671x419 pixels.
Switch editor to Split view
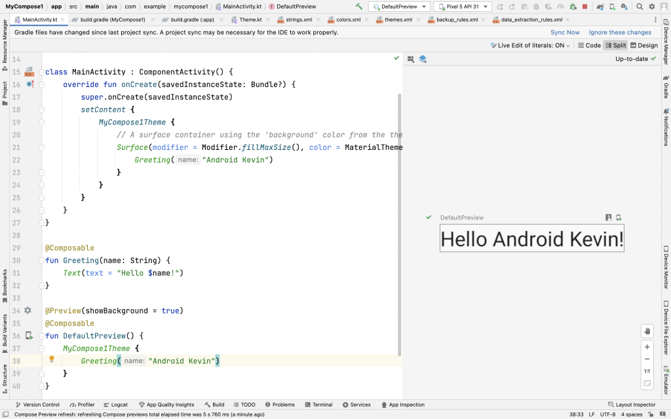click(616, 45)
